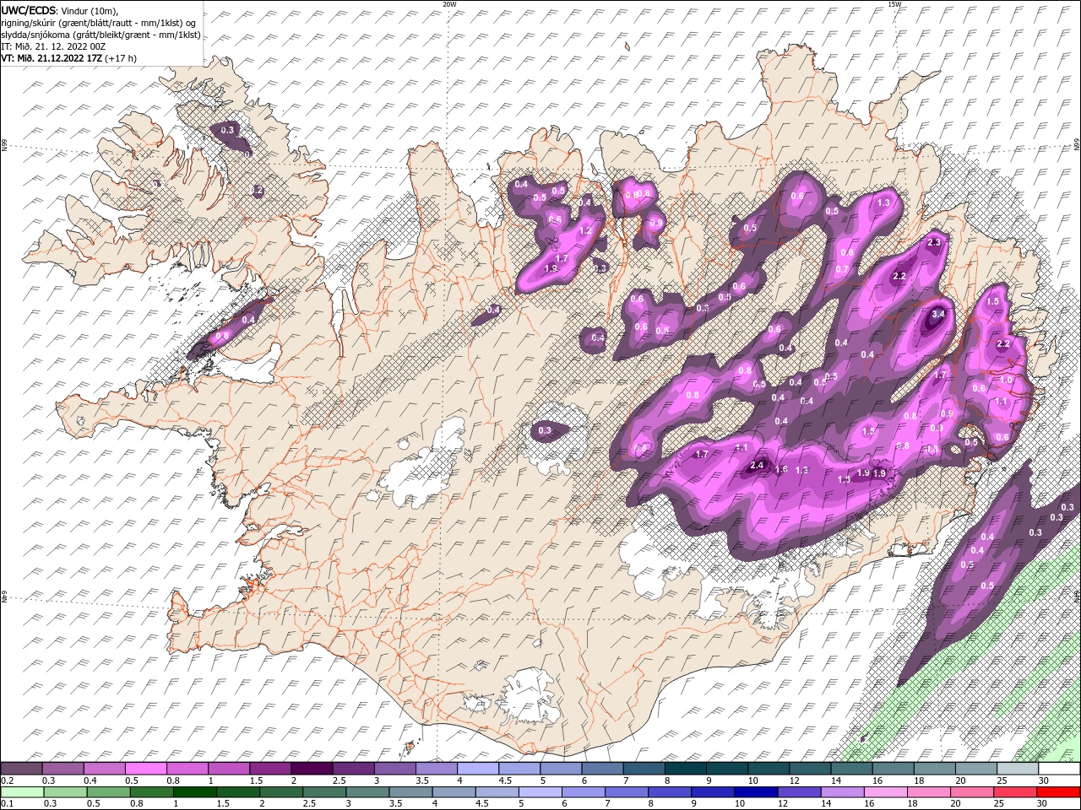
Task: Pick the light pink 16 swatch in rain scale
Action: 885,791
